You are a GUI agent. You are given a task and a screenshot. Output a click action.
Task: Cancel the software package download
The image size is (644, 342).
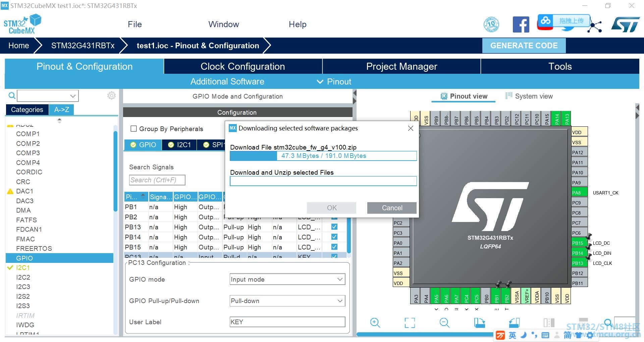[392, 208]
